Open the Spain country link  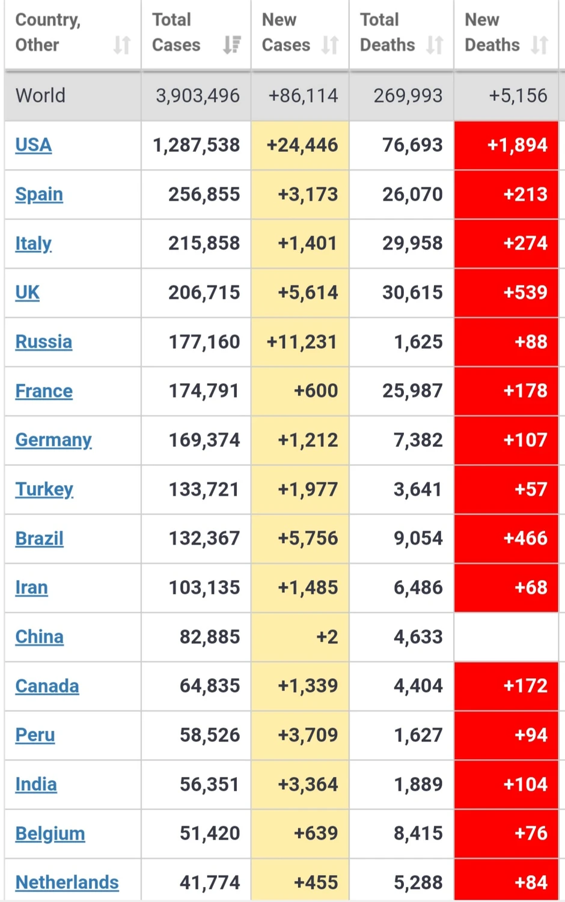click(x=39, y=195)
